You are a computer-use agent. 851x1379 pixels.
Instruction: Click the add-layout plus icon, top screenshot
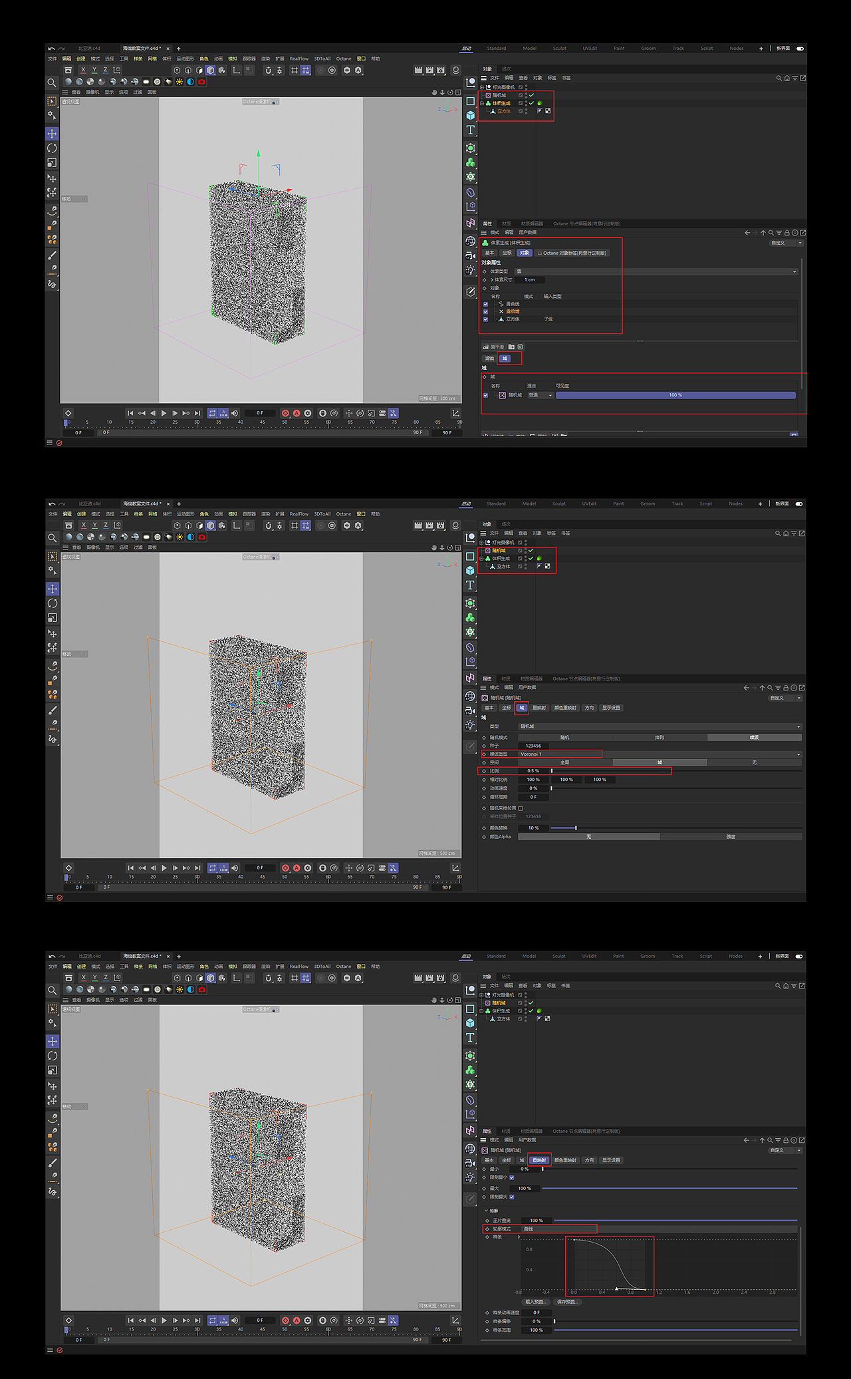(x=761, y=49)
